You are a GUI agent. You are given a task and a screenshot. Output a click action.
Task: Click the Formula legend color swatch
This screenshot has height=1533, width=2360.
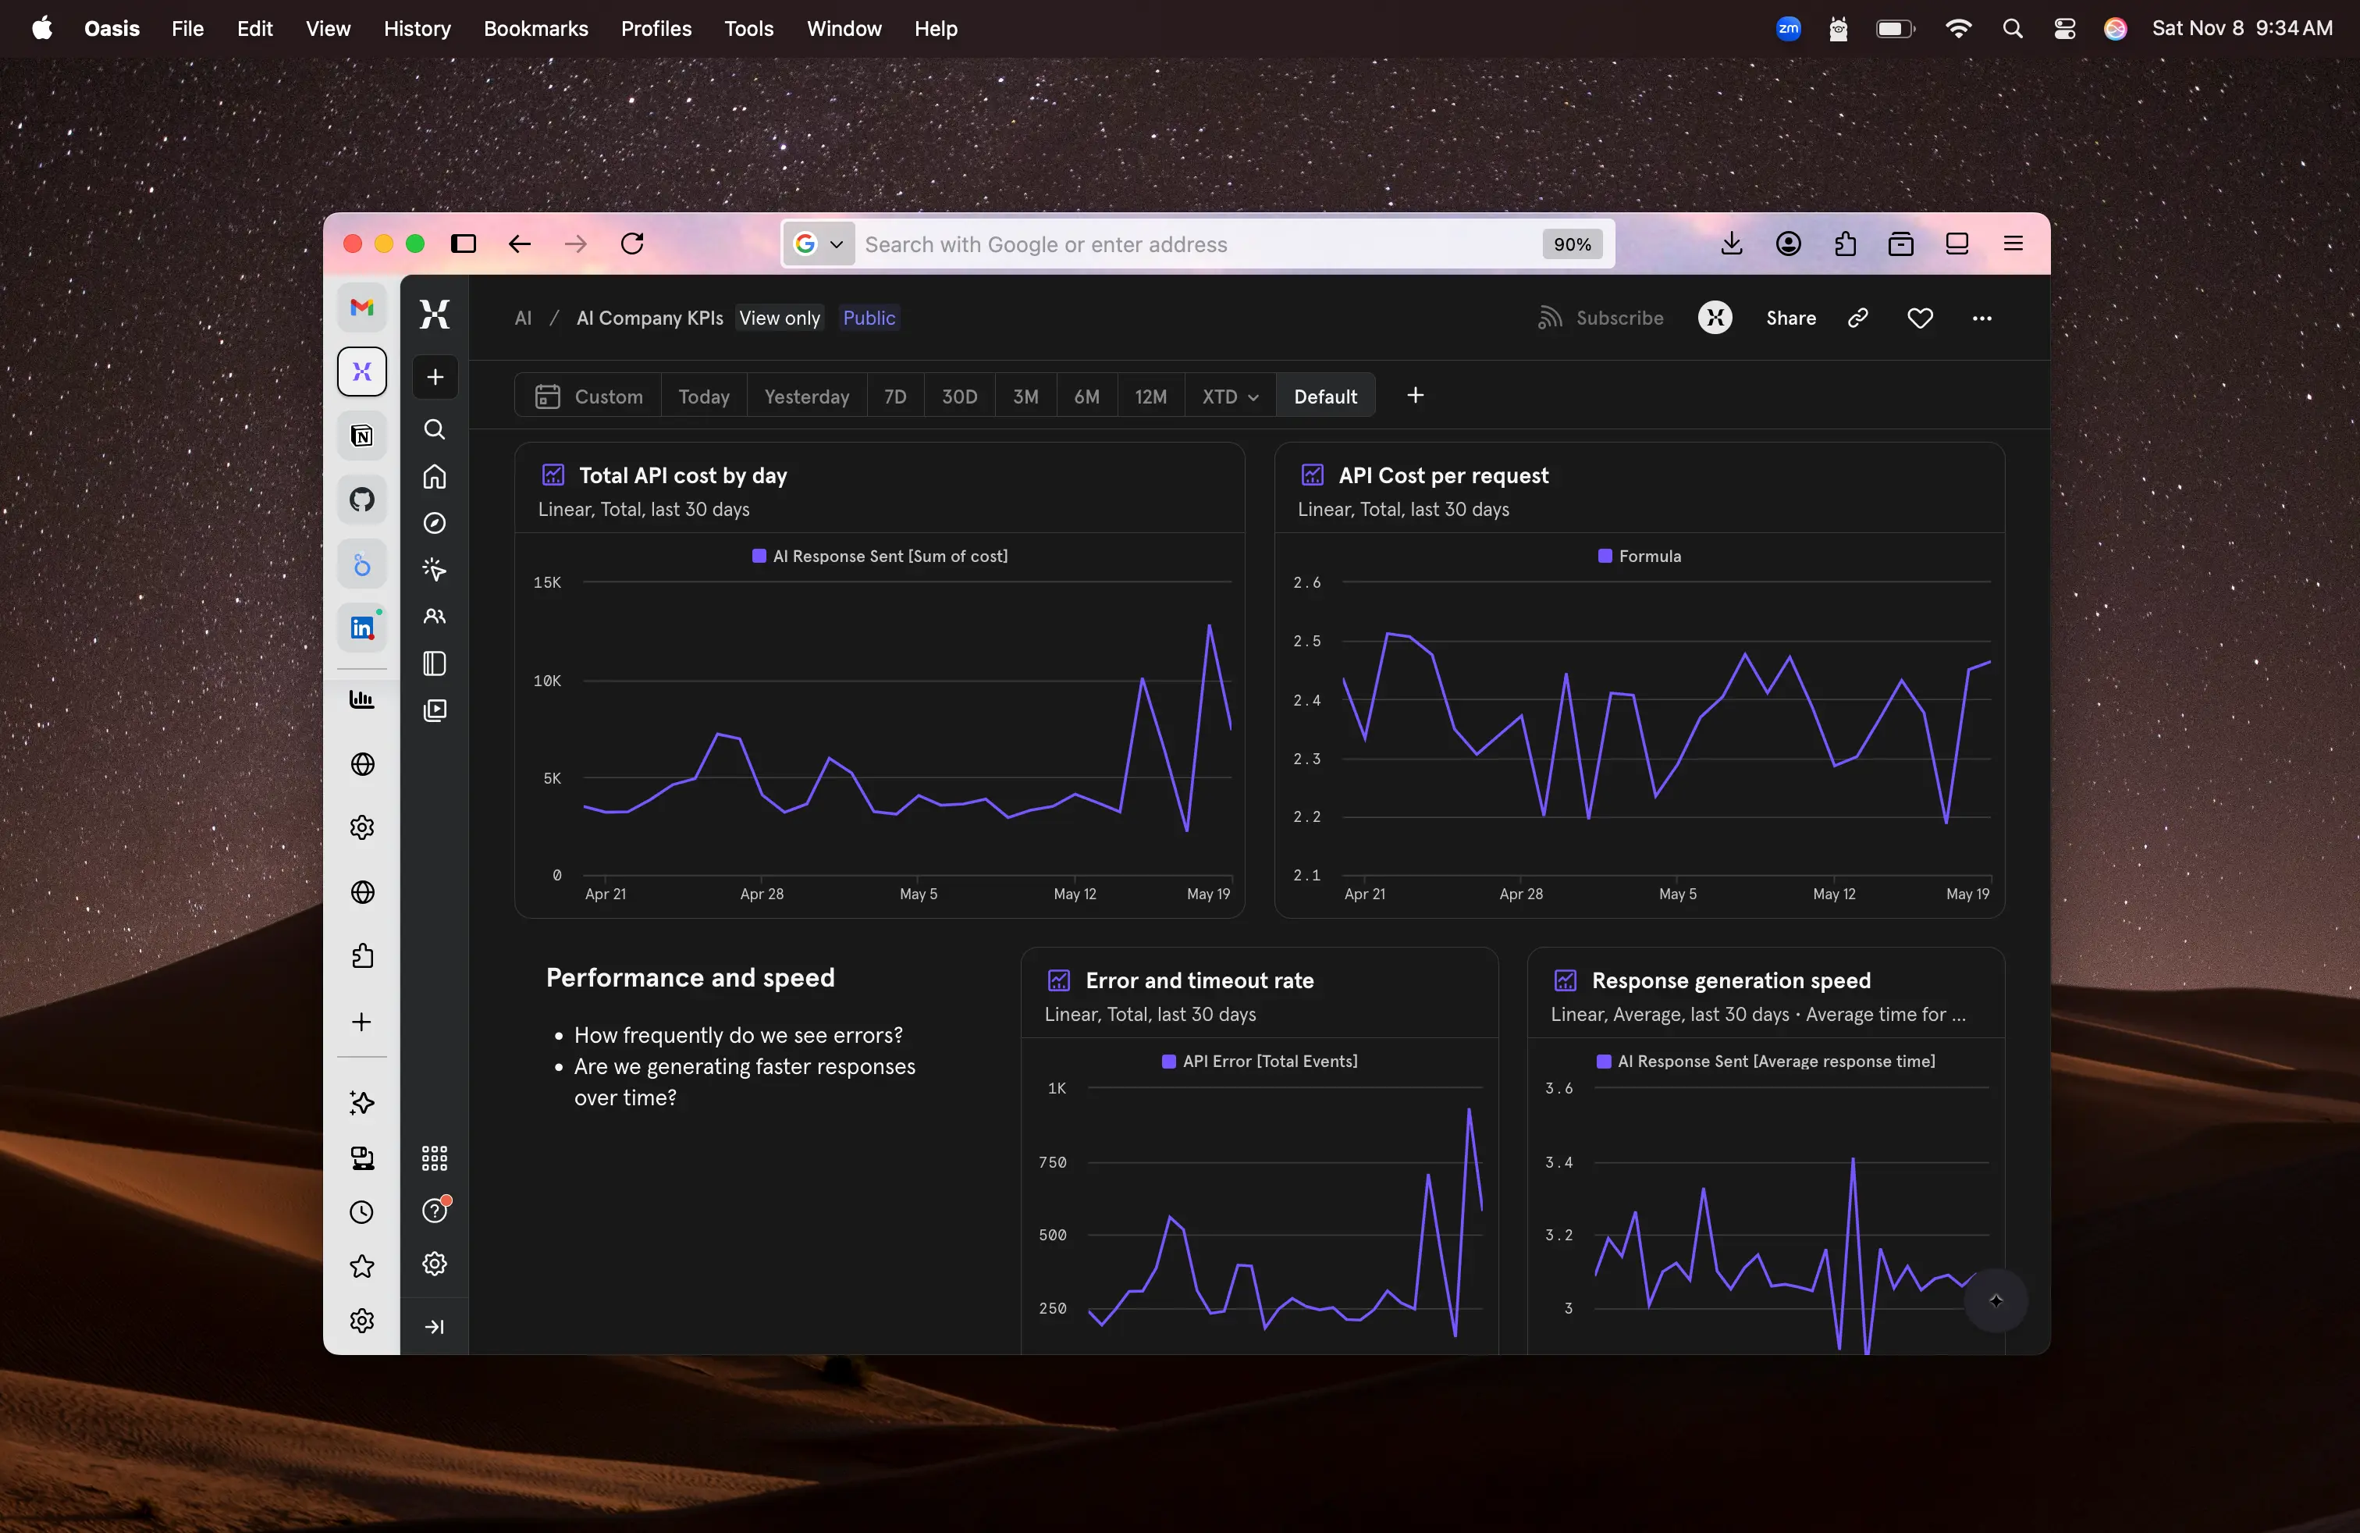[1605, 557]
